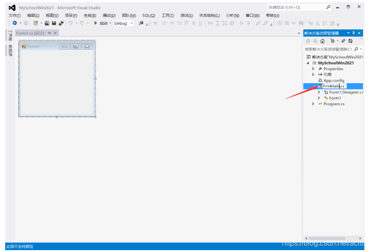Open the 测试(S) menu
The width and height of the screenshot is (370, 252).
187,15
